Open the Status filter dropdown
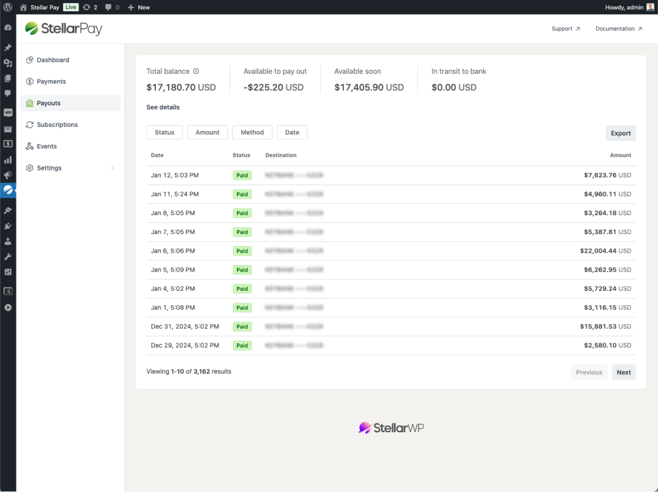Image resolution: width=658 pixels, height=492 pixels. 164,133
